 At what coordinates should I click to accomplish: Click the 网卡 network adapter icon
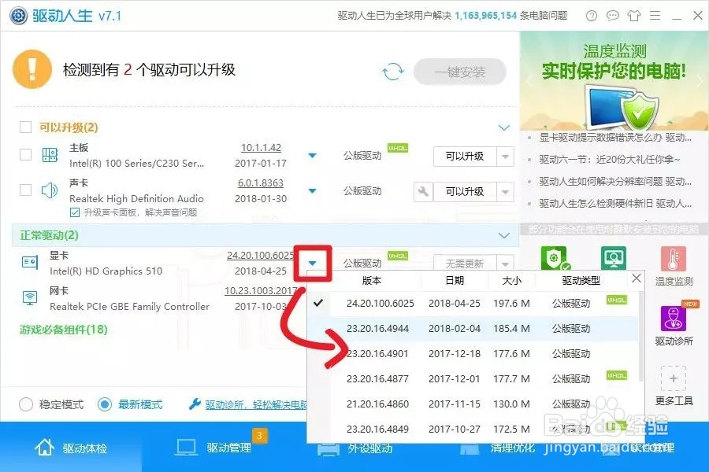[x=30, y=297]
